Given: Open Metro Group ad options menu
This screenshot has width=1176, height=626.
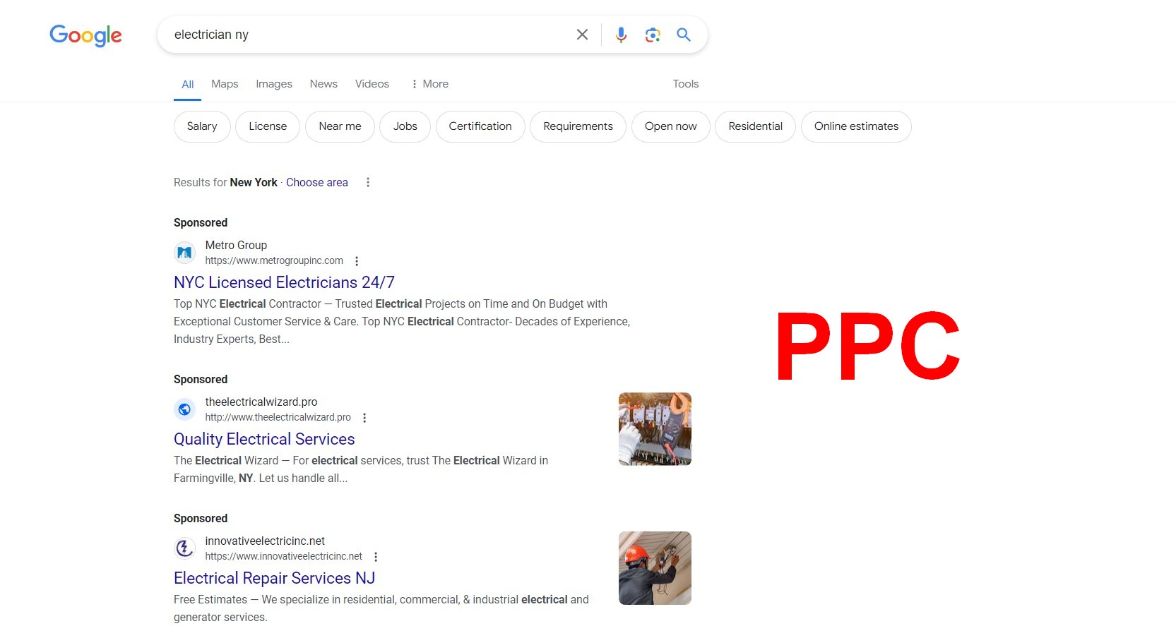Looking at the screenshot, I should tap(357, 261).
